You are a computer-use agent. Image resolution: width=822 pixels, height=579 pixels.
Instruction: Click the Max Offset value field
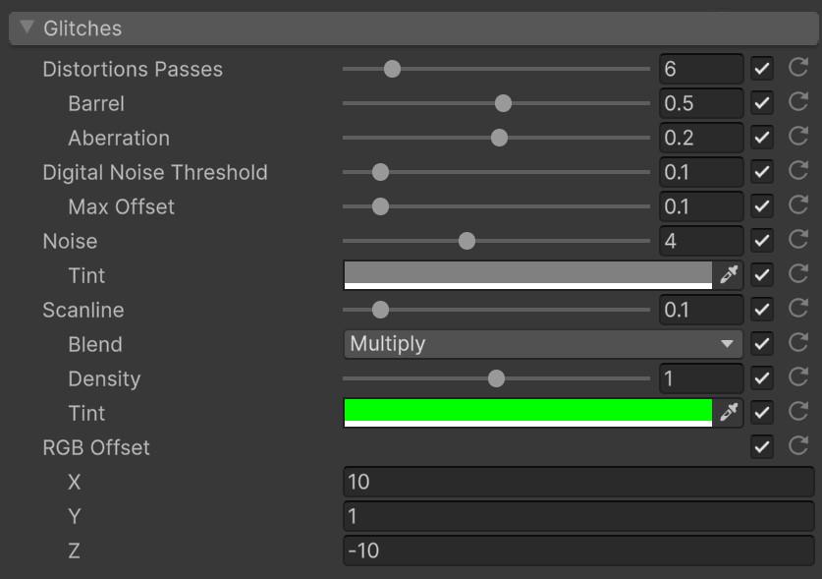tap(700, 206)
